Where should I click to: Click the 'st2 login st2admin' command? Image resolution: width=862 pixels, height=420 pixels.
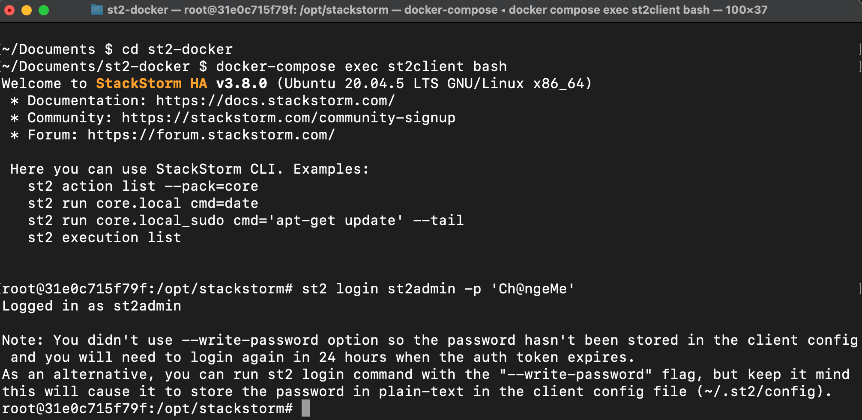pyautogui.click(x=377, y=288)
